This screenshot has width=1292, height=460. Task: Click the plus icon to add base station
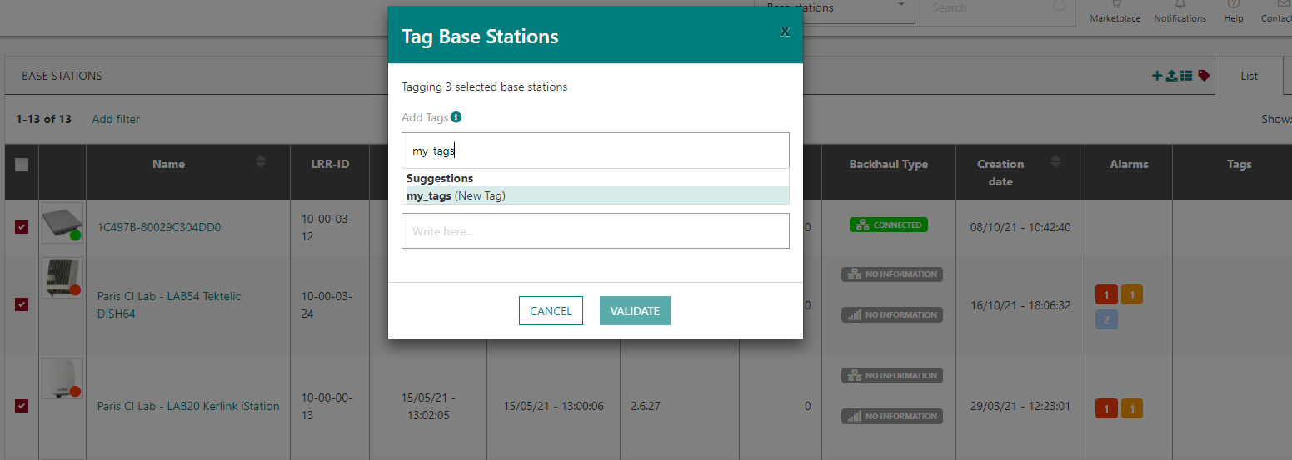[x=1157, y=76]
